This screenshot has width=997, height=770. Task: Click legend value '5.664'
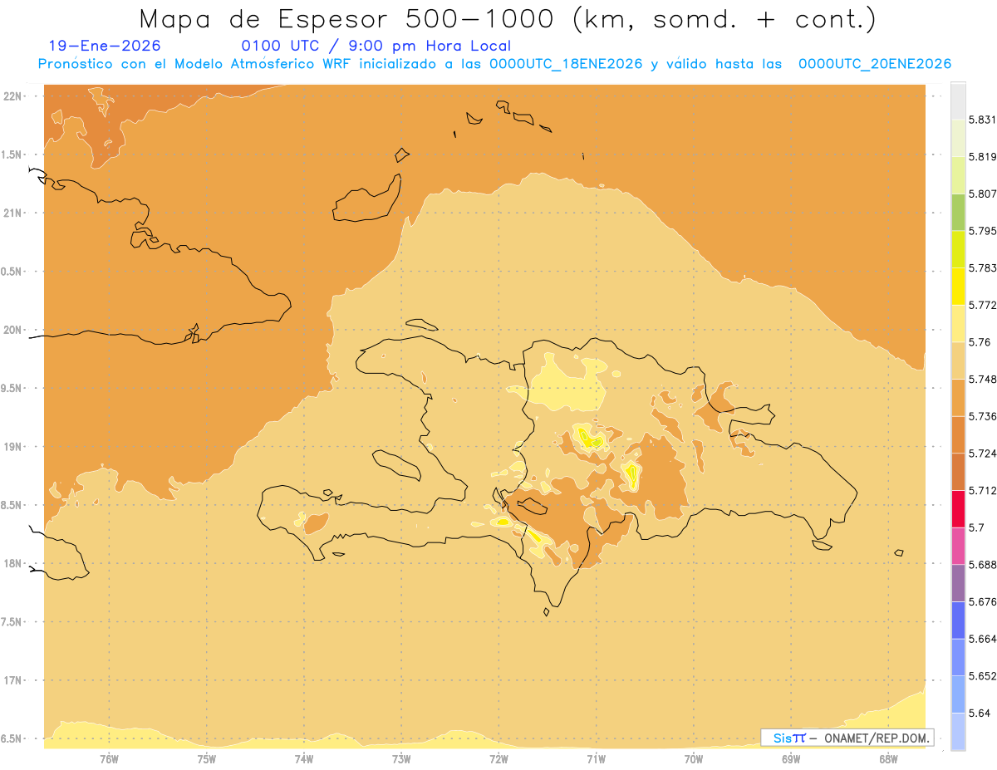point(983,639)
